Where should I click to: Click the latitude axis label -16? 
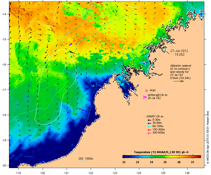[4, 65]
